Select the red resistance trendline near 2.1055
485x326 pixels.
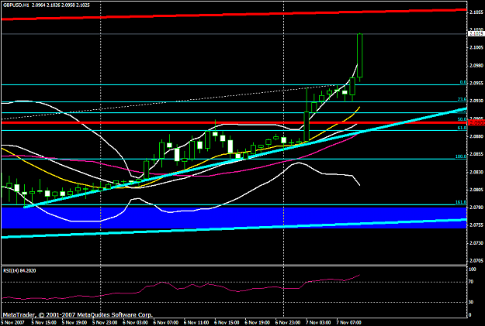234,14
